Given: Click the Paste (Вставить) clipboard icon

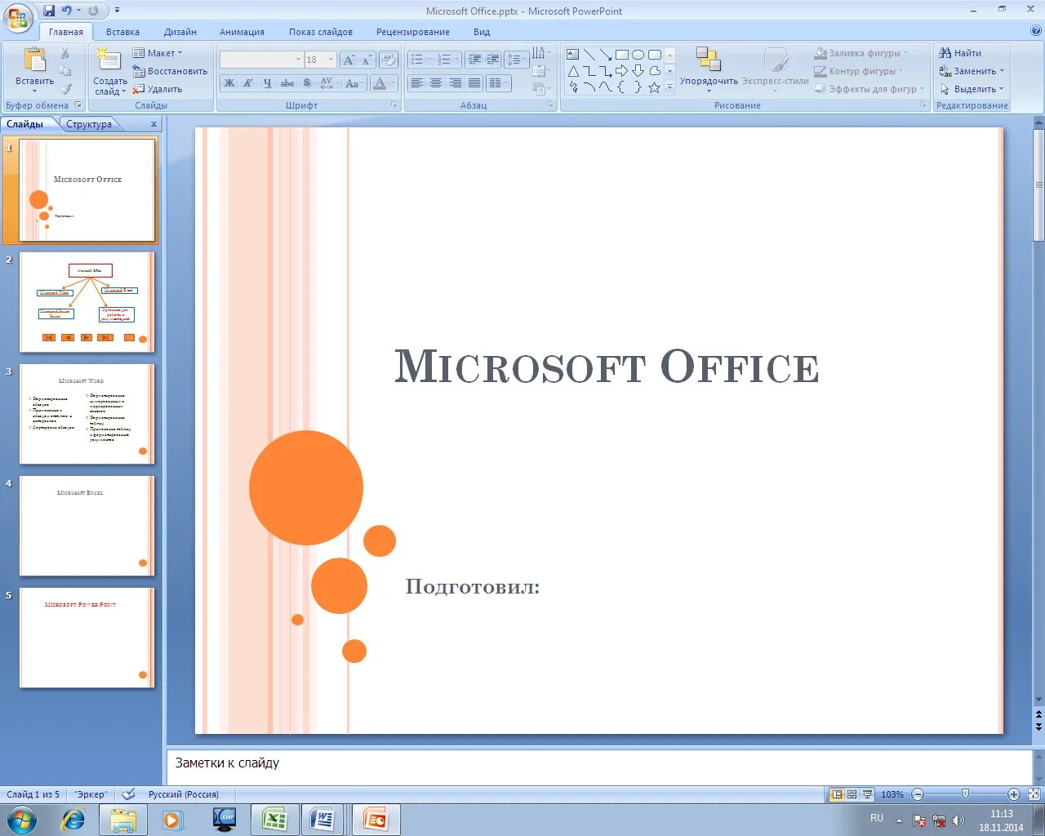Looking at the screenshot, I should pyautogui.click(x=34, y=60).
